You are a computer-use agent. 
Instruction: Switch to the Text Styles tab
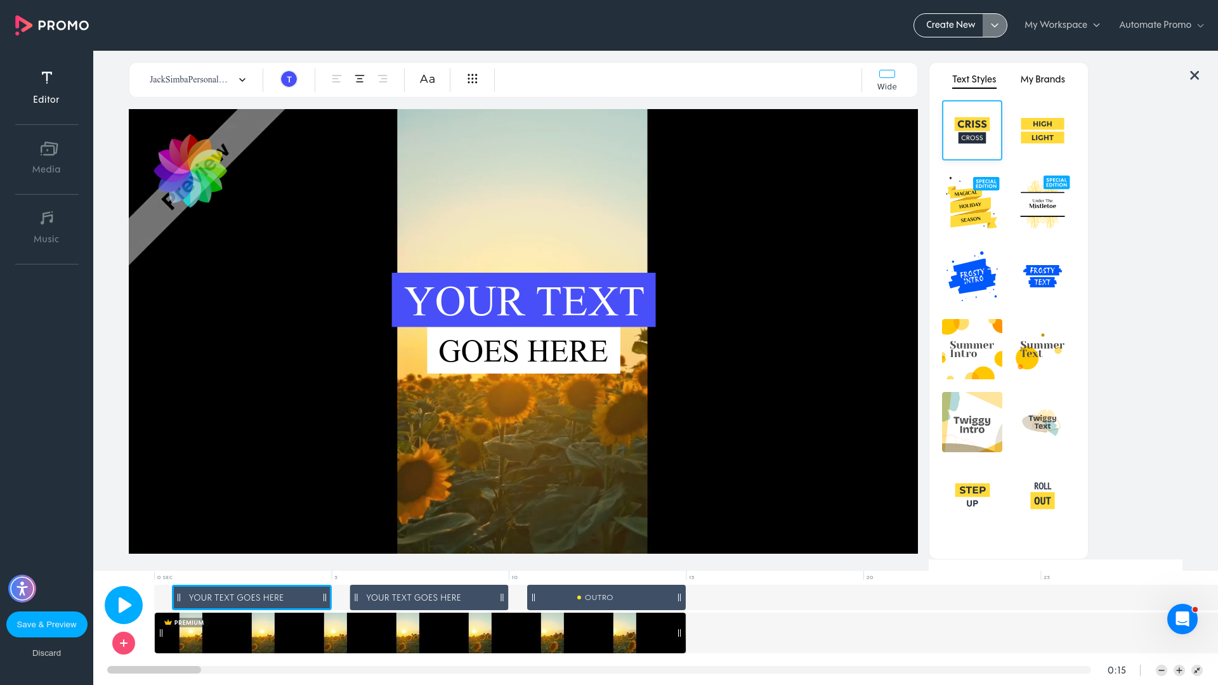974,79
